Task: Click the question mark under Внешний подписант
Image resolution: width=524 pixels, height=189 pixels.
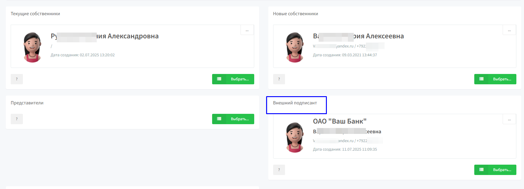Action: 279,170
